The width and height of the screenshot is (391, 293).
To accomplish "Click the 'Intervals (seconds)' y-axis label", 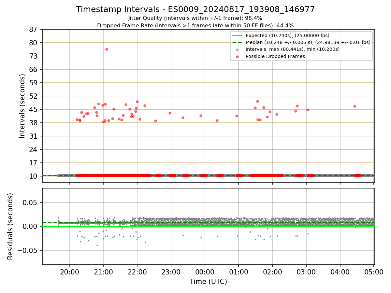I will (x=22, y=106).
